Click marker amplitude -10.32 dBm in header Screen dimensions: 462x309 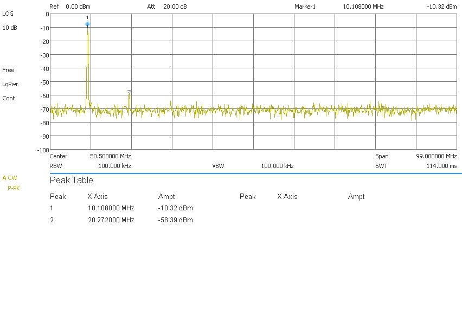coord(442,7)
